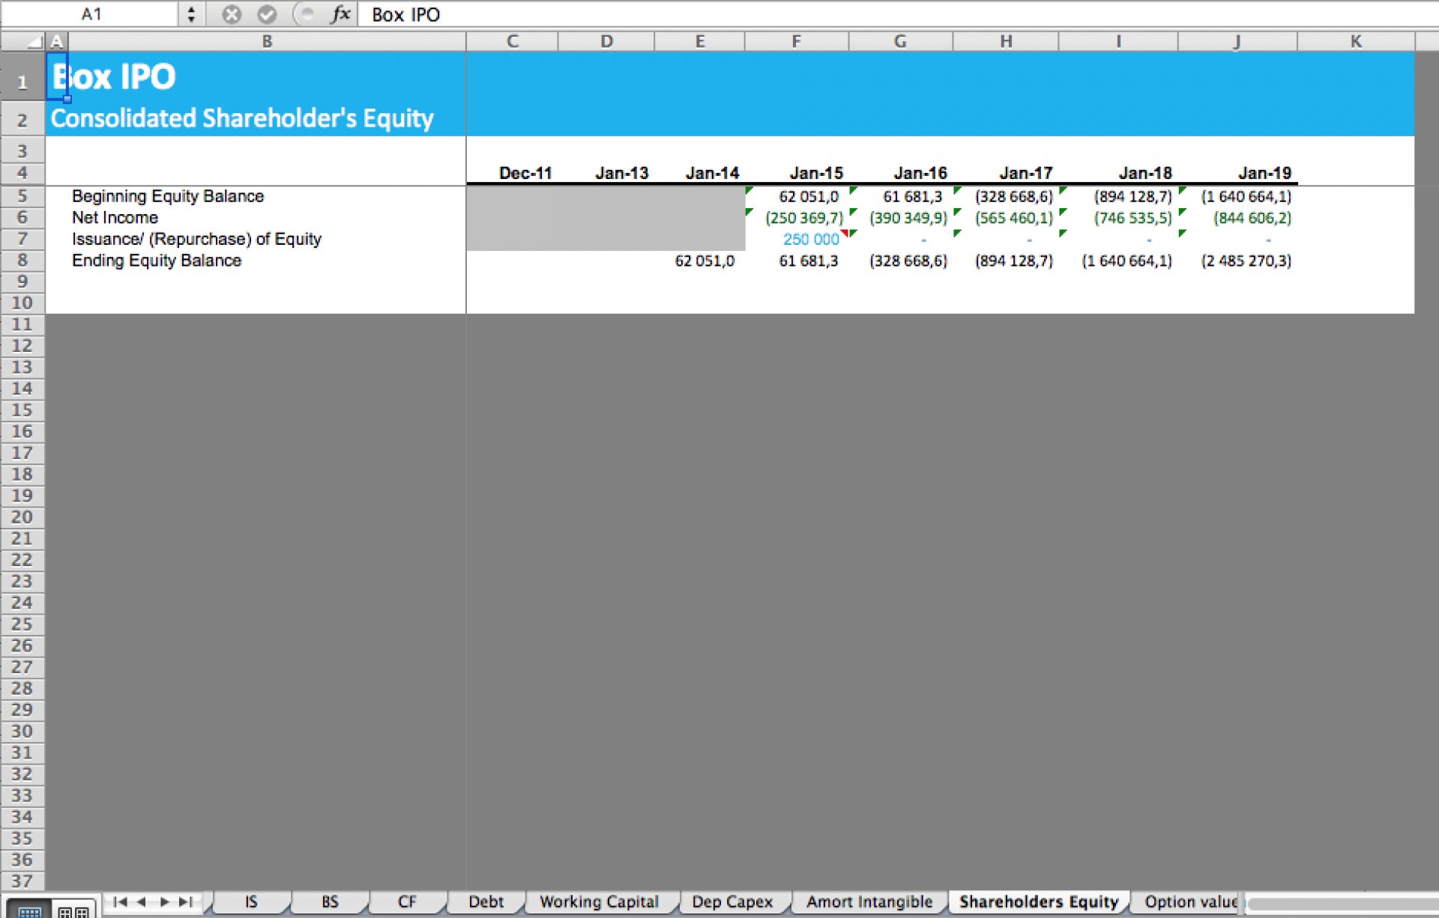Select column F header

tap(796, 42)
